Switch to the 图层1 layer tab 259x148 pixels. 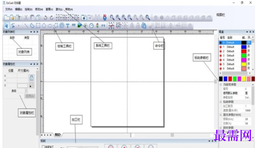click(58, 135)
